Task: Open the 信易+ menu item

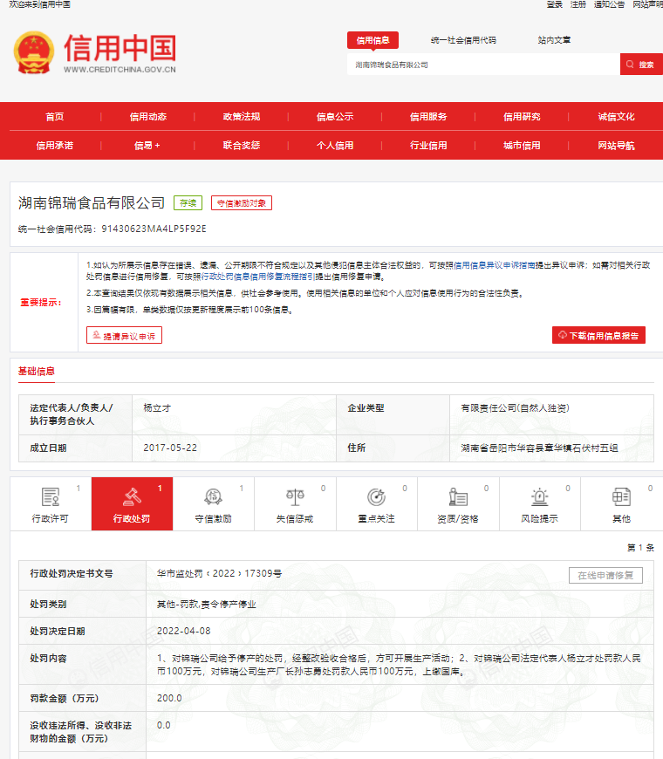Action: [147, 145]
